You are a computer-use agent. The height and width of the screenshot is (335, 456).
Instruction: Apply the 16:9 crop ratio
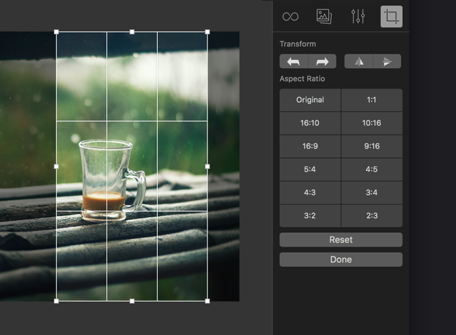click(310, 146)
